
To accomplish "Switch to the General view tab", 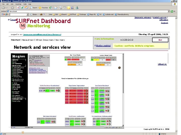I will pyautogui.click(x=28, y=40).
